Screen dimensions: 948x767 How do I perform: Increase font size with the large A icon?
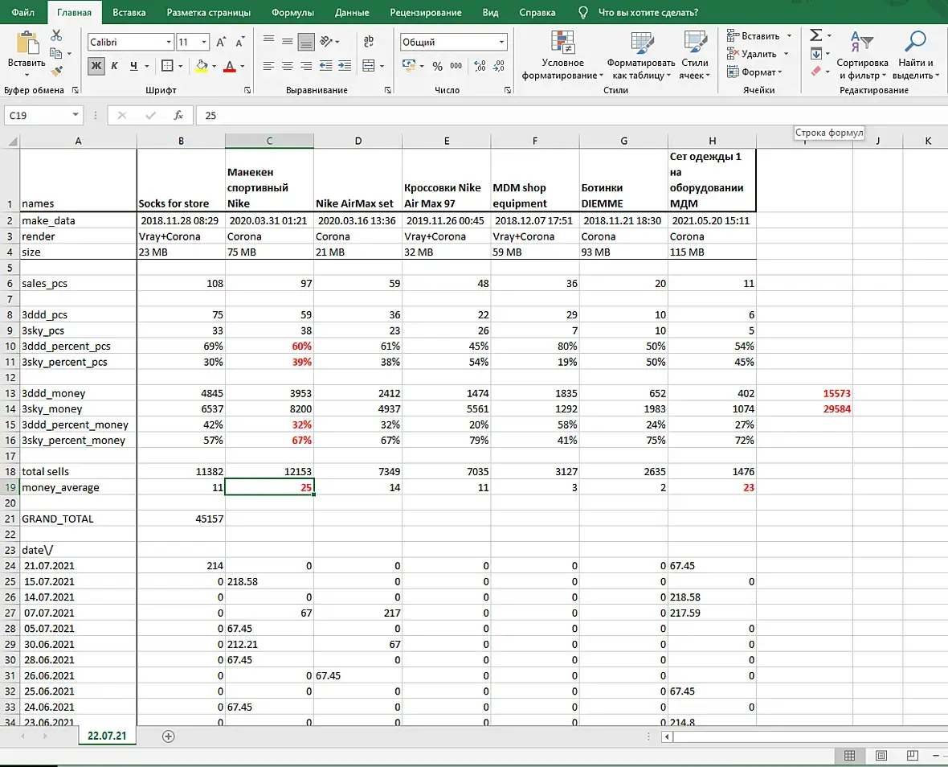coord(221,42)
